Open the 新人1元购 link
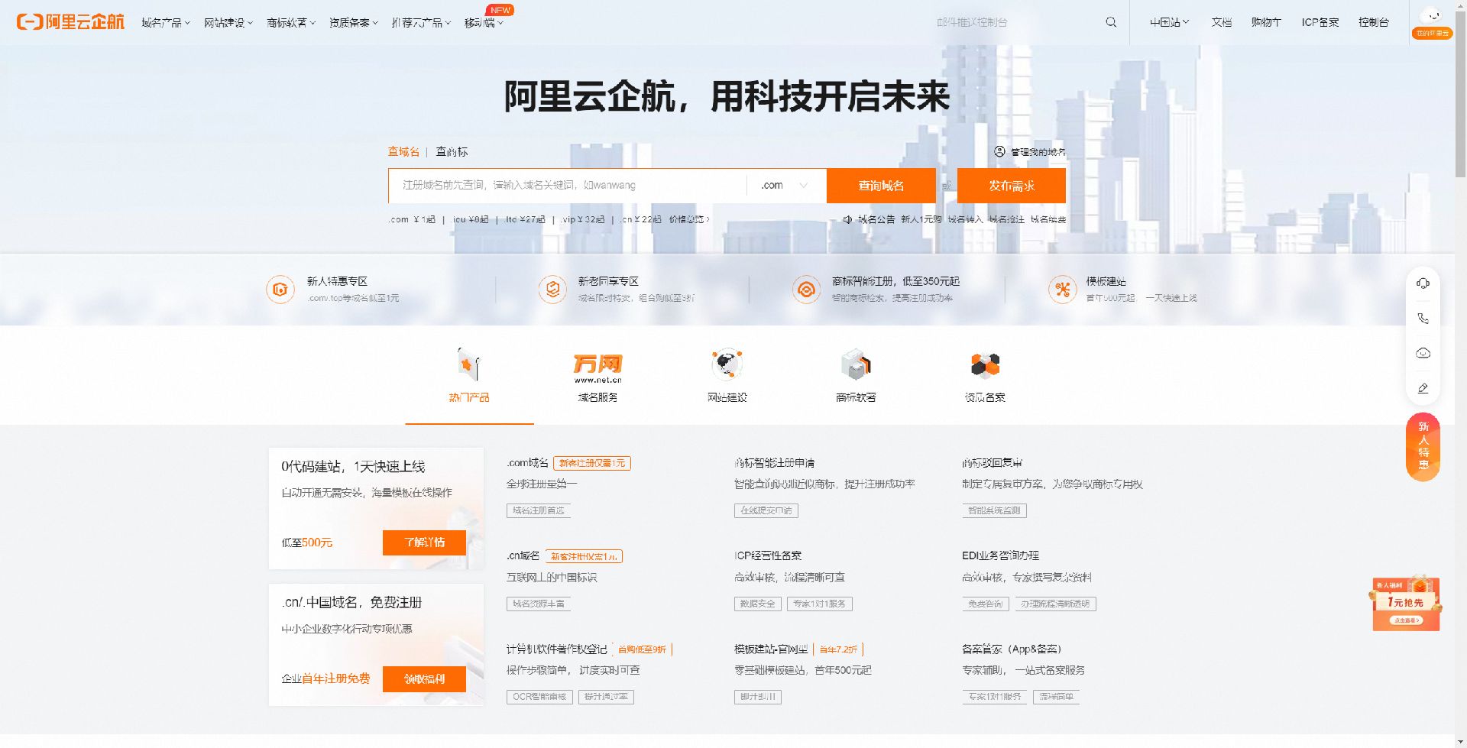Viewport: 1467px width, 748px height. point(921,219)
